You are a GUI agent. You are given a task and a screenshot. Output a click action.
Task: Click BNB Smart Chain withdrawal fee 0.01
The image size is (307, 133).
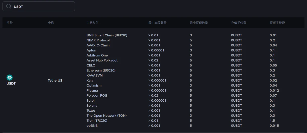pyautogui.click(x=273, y=35)
